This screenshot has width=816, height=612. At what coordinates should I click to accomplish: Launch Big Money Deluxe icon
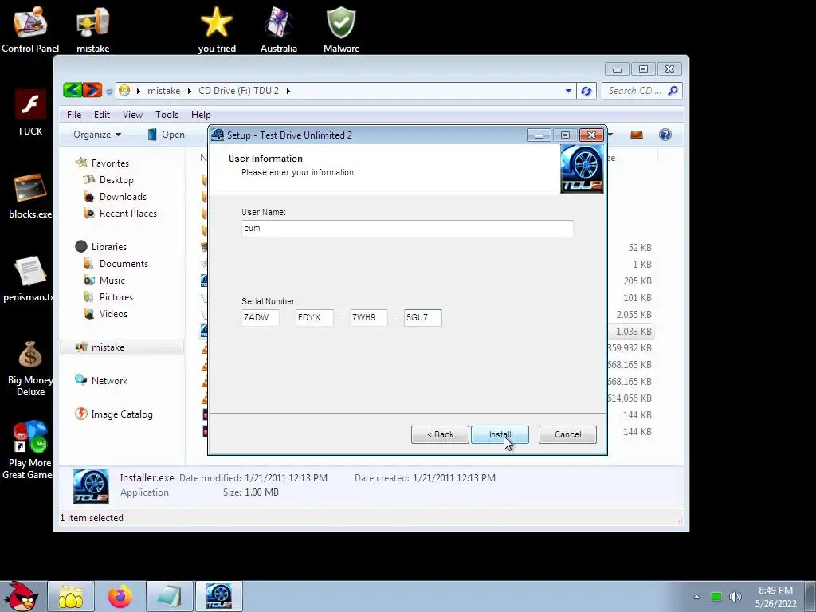click(x=30, y=368)
